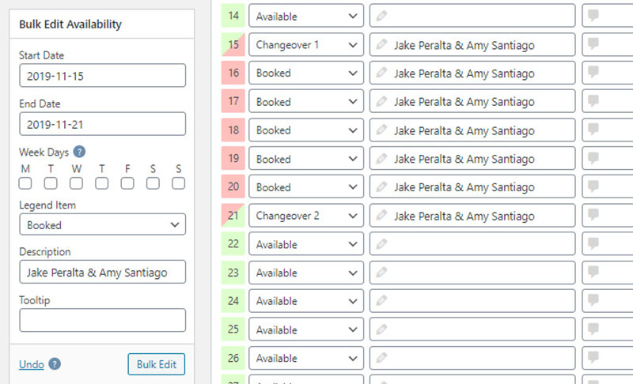Open tooltip comment icon for day 17
This screenshot has width=633, height=384.
click(x=593, y=101)
